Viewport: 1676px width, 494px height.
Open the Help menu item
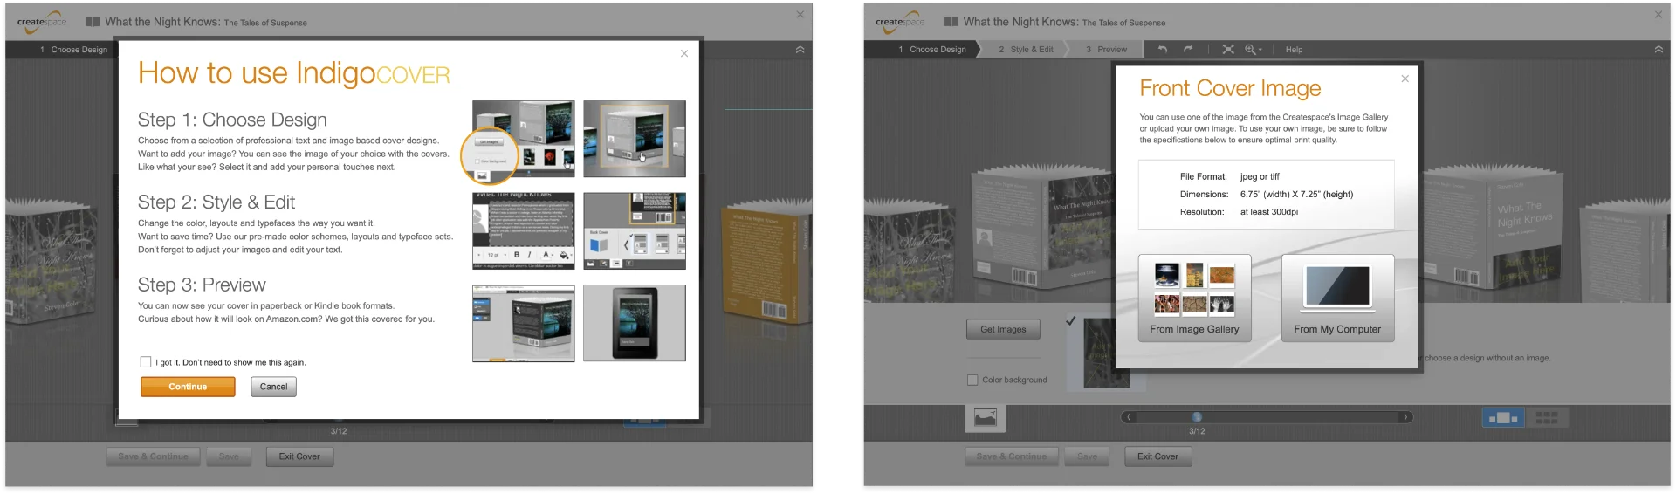coord(1294,50)
